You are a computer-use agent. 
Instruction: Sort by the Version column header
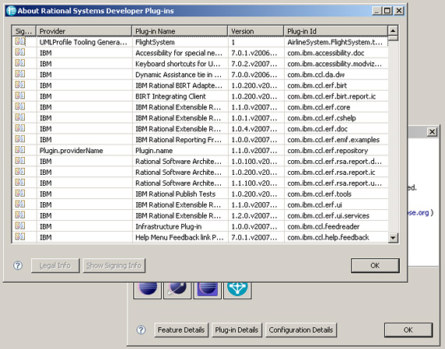click(x=256, y=31)
